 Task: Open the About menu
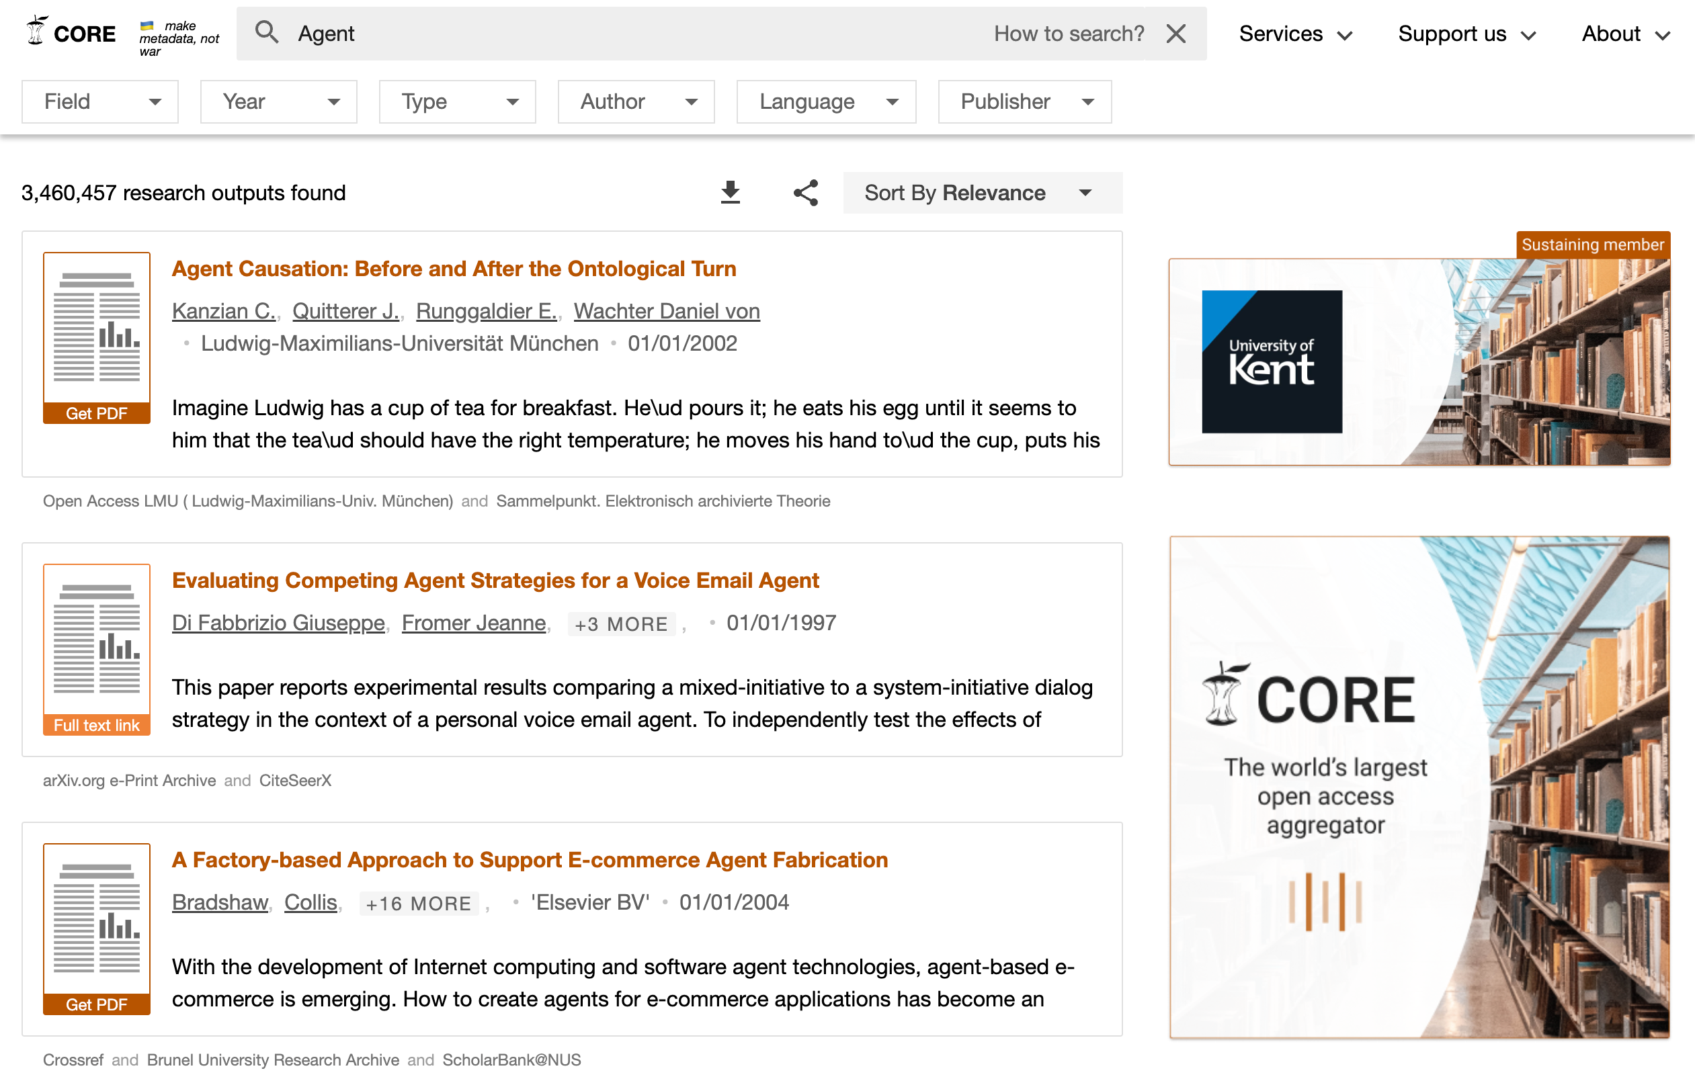[1624, 34]
